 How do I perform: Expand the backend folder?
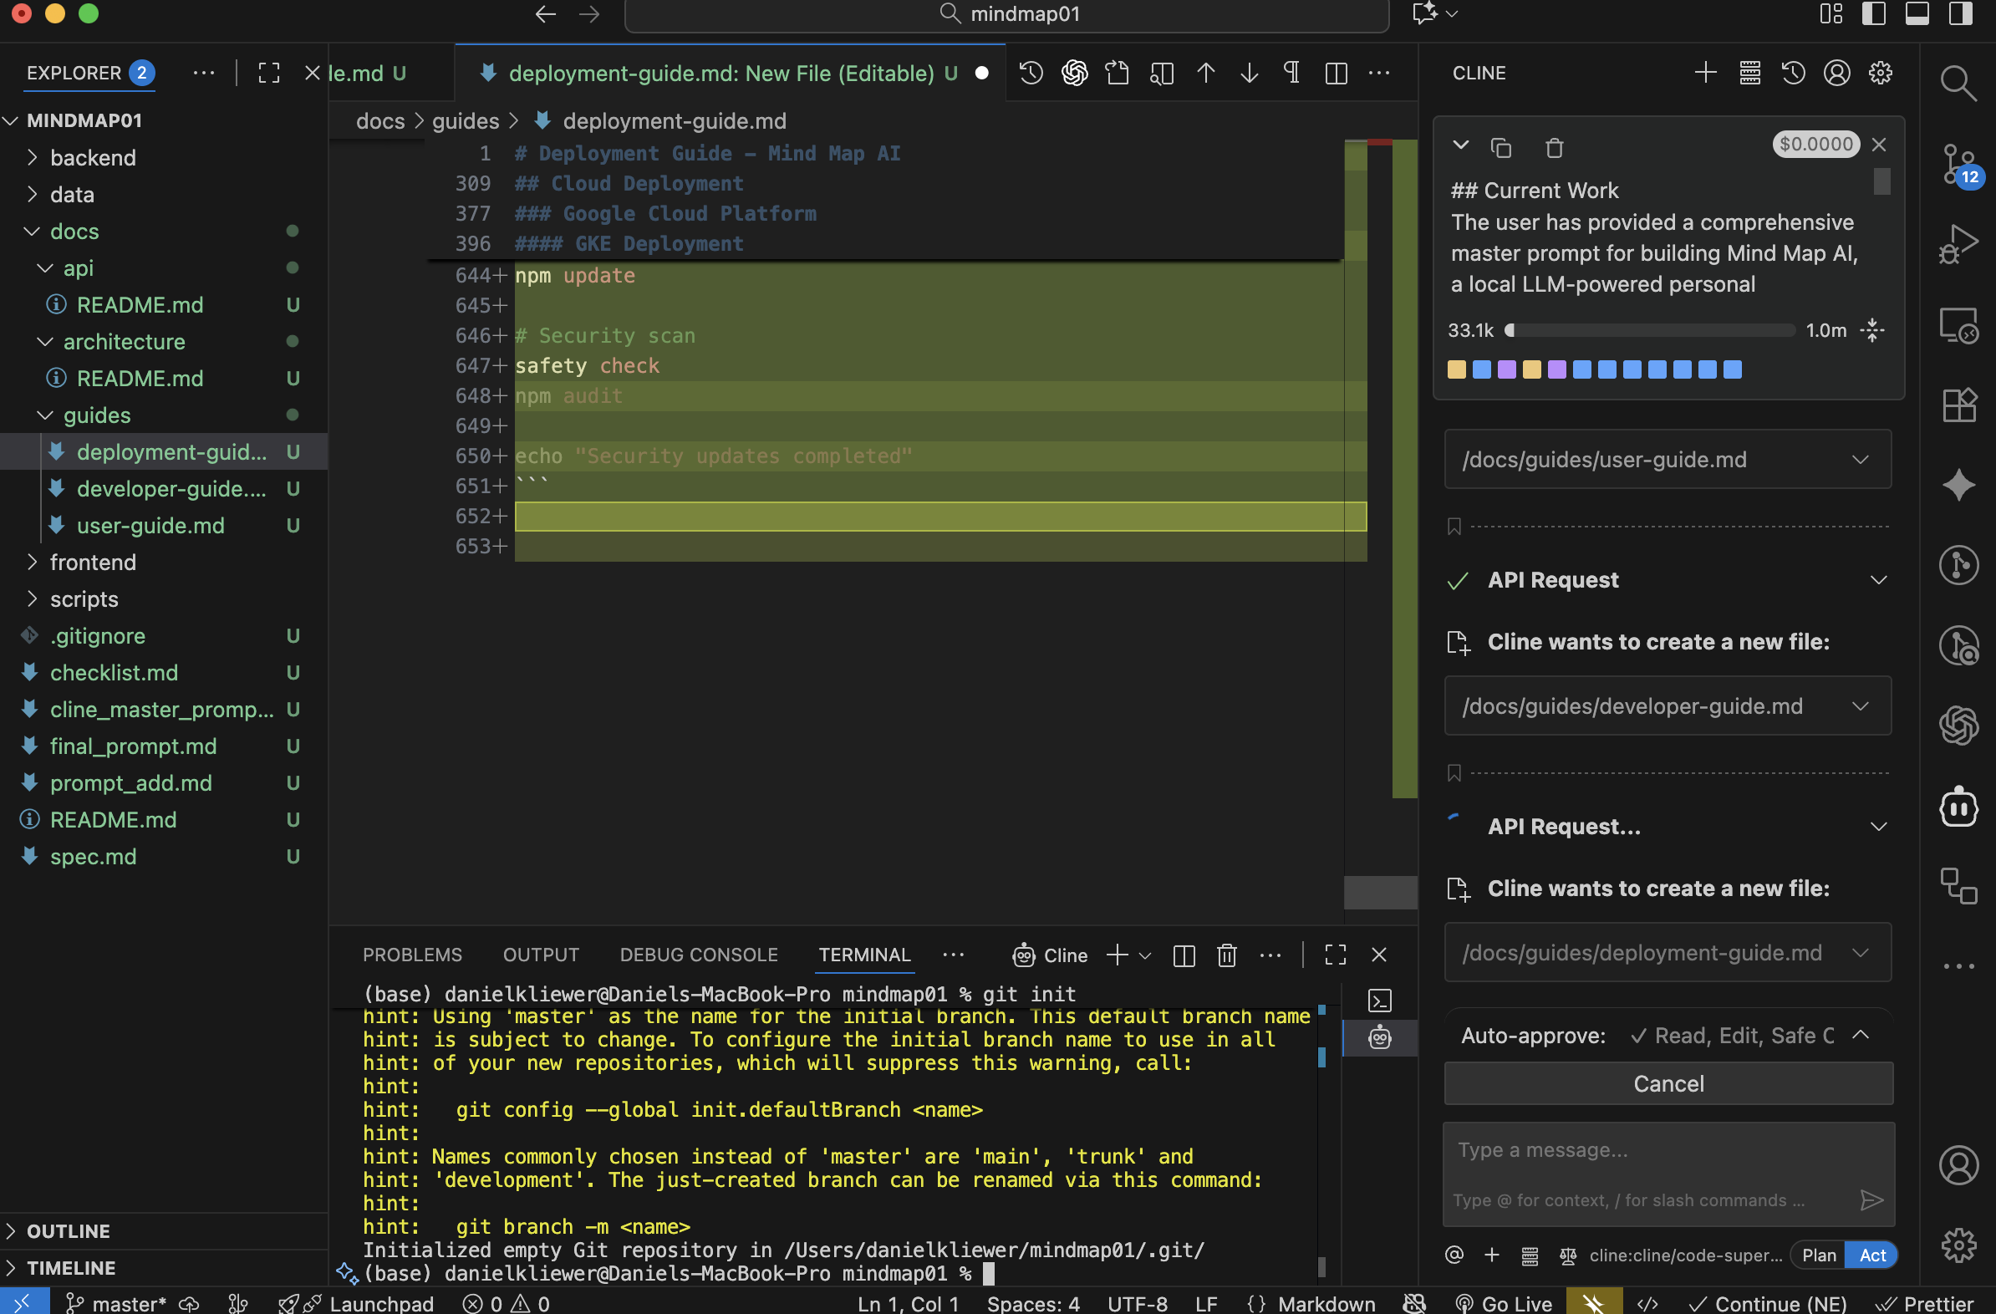point(92,158)
